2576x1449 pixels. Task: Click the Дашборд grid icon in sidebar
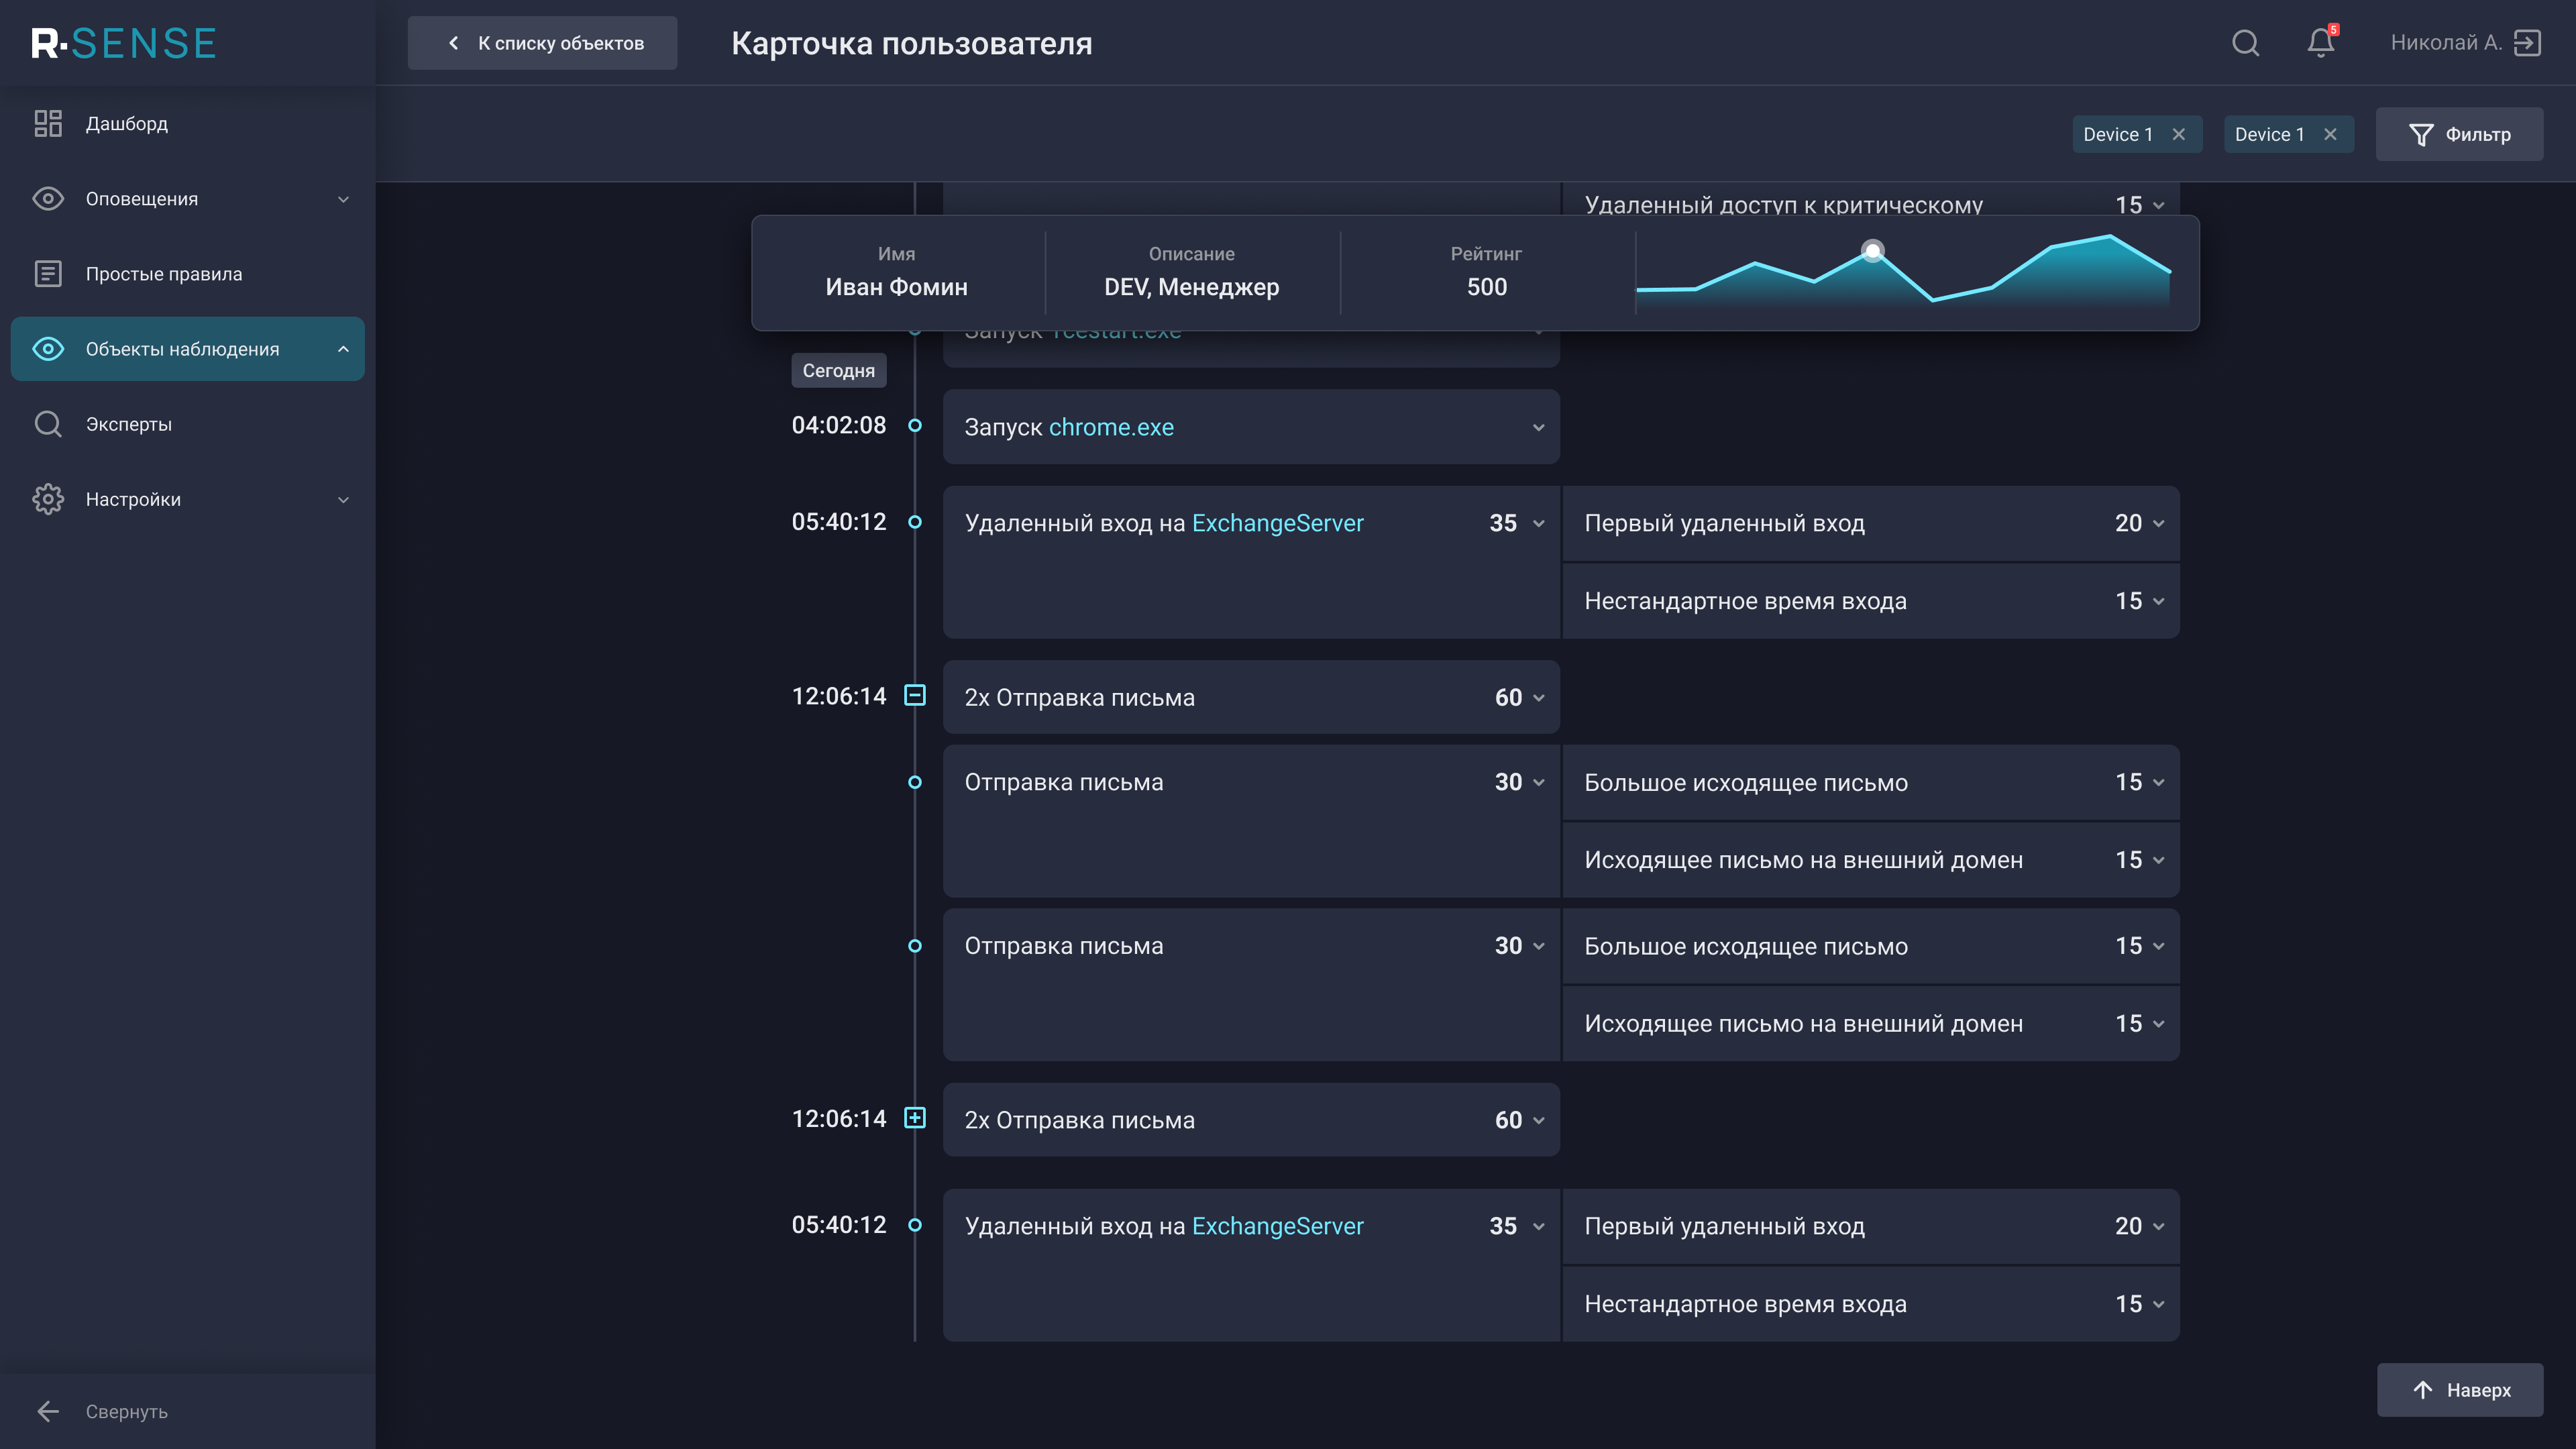pos(47,123)
